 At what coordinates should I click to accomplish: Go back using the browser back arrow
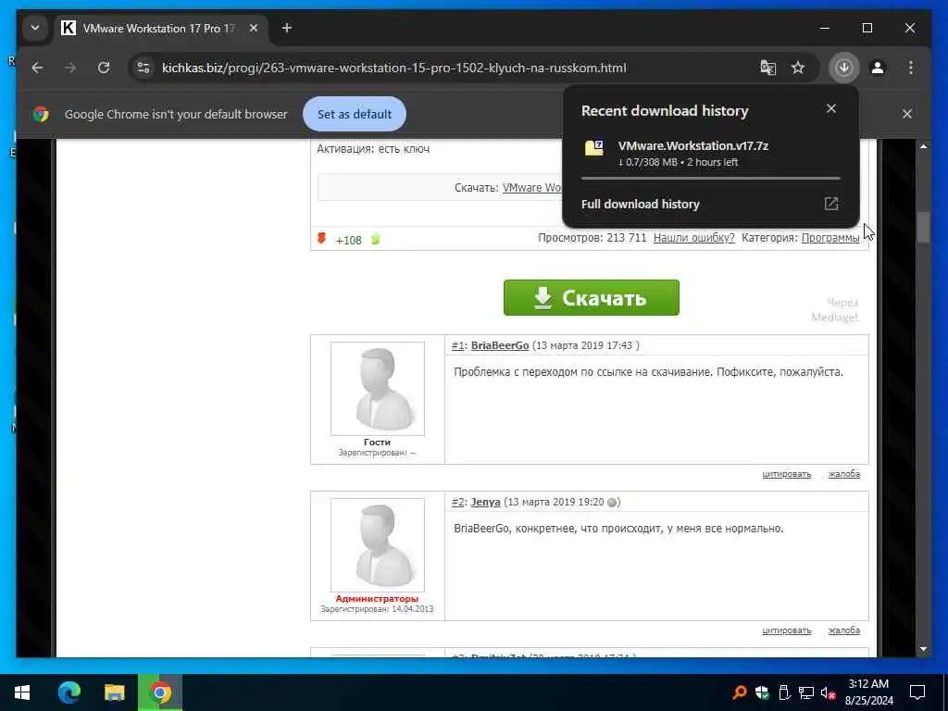pos(37,68)
